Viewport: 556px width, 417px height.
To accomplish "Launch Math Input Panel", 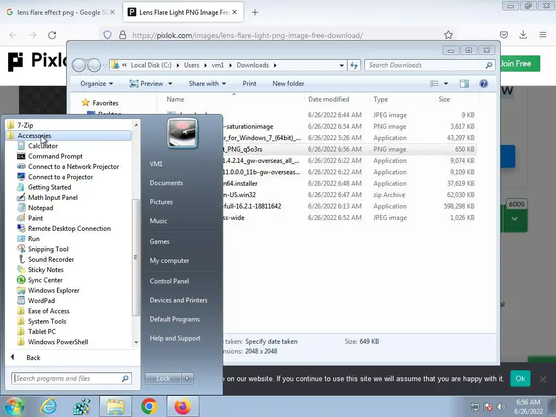I will [x=53, y=197].
